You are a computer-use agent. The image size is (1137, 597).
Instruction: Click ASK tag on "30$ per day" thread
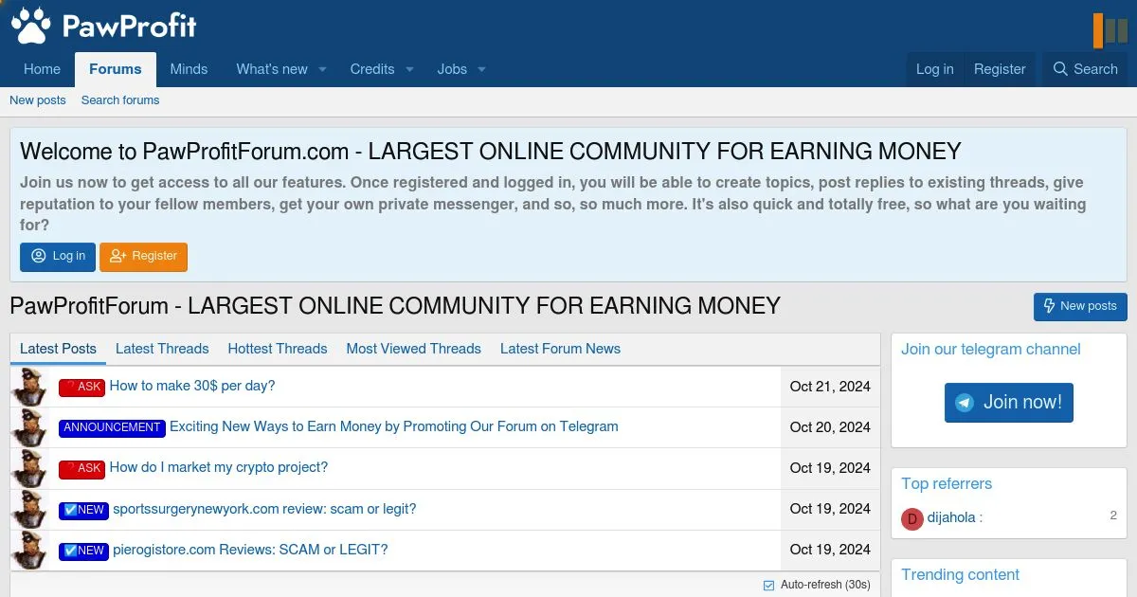(82, 387)
